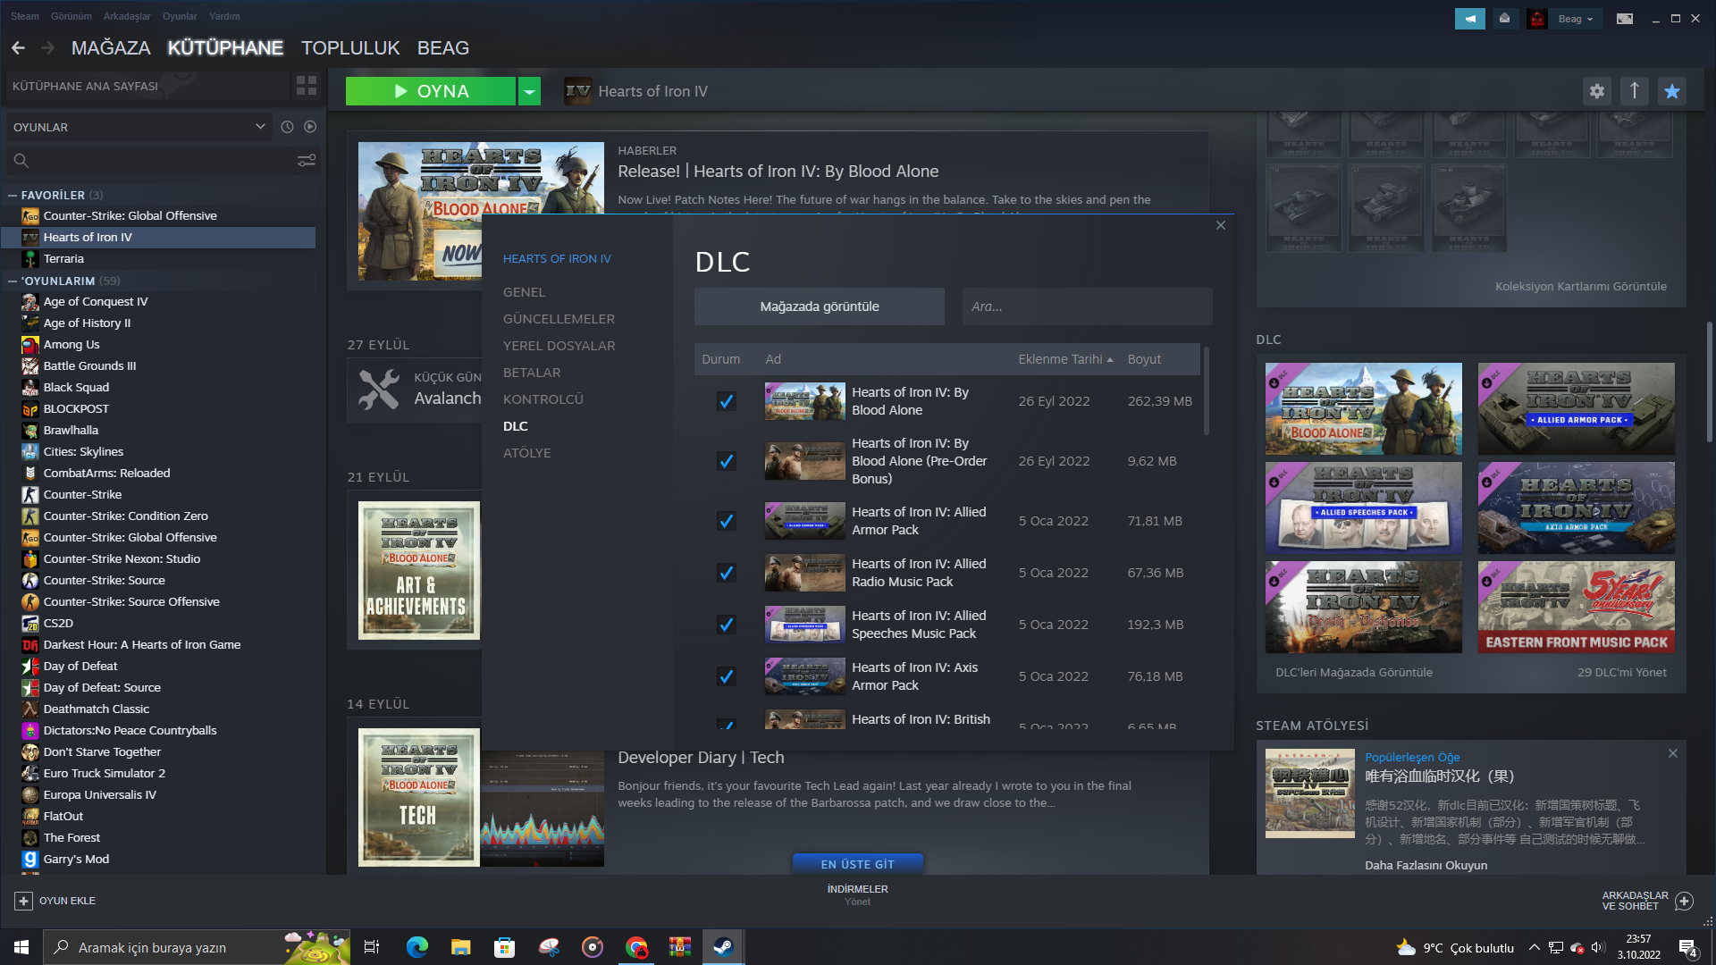Expand the OYUNLAR category dropdown
Image resolution: width=1716 pixels, height=965 pixels.
click(260, 127)
